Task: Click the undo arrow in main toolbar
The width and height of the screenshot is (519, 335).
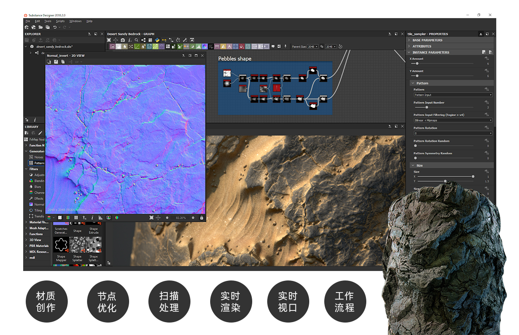Action: [x=54, y=27]
